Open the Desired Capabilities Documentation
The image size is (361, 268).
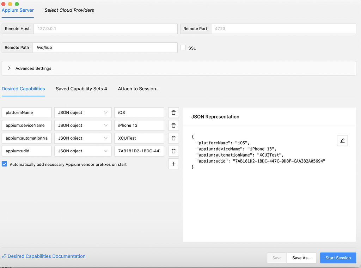(46, 256)
